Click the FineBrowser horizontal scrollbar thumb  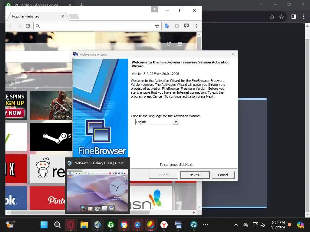click(x=80, y=212)
